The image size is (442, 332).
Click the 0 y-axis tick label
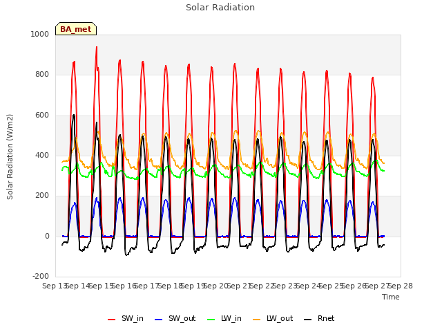click(47, 237)
